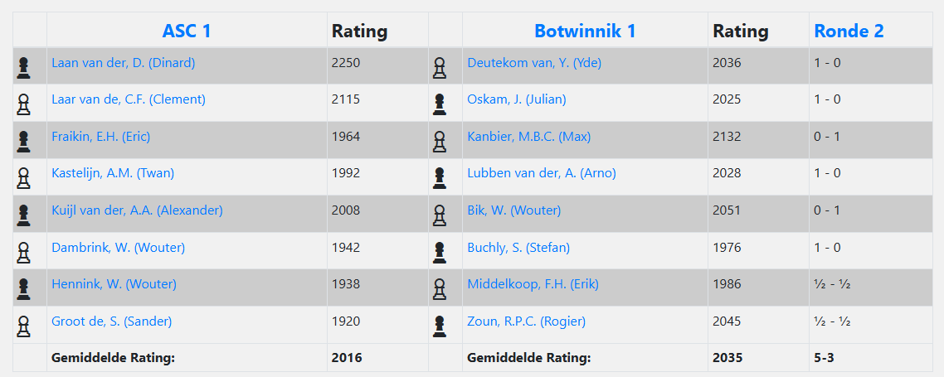Open the Botwinnik 1 team page
This screenshot has height=377, width=944.
pos(585,31)
